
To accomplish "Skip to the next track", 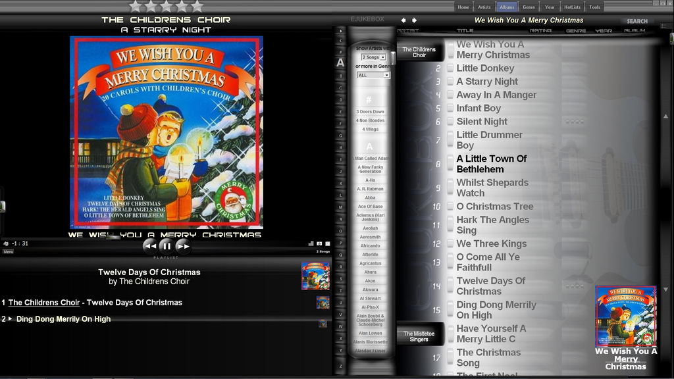I will [x=183, y=246].
